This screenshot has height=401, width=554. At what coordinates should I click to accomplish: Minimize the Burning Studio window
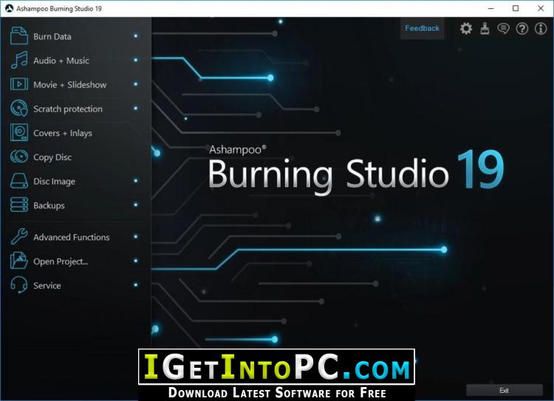(490, 8)
